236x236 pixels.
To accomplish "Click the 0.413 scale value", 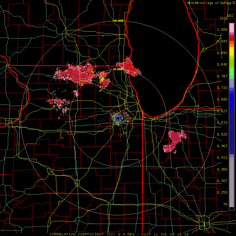I will coord(222,158).
